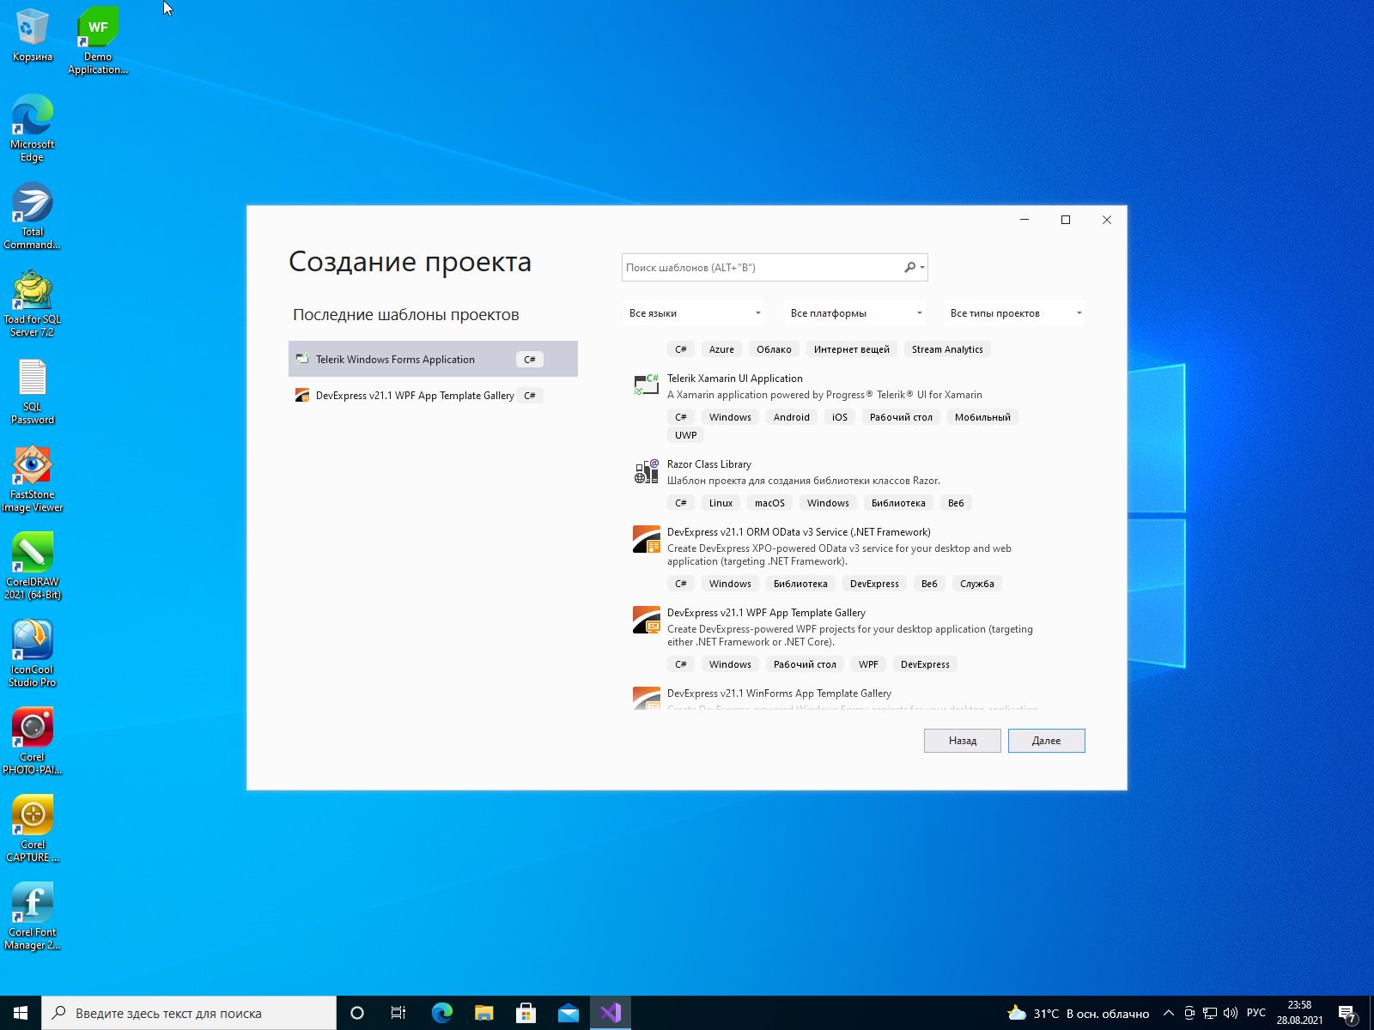Open the "Все языки" language filter dropdown
1374x1030 pixels.
pos(694,313)
